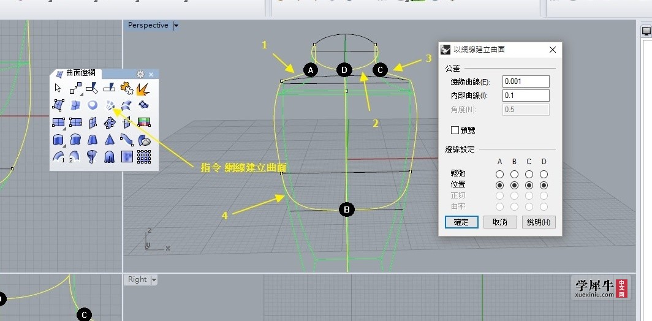Open the Right viewport dropdown arrow
The width and height of the screenshot is (652, 321).
click(153, 280)
